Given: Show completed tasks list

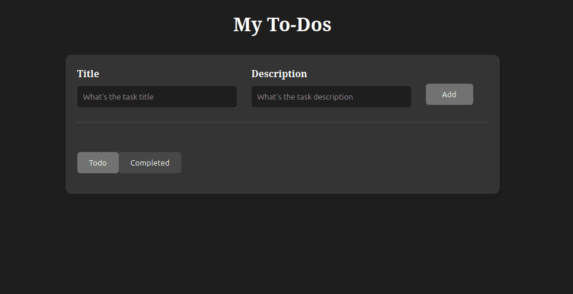Looking at the screenshot, I should click(150, 163).
